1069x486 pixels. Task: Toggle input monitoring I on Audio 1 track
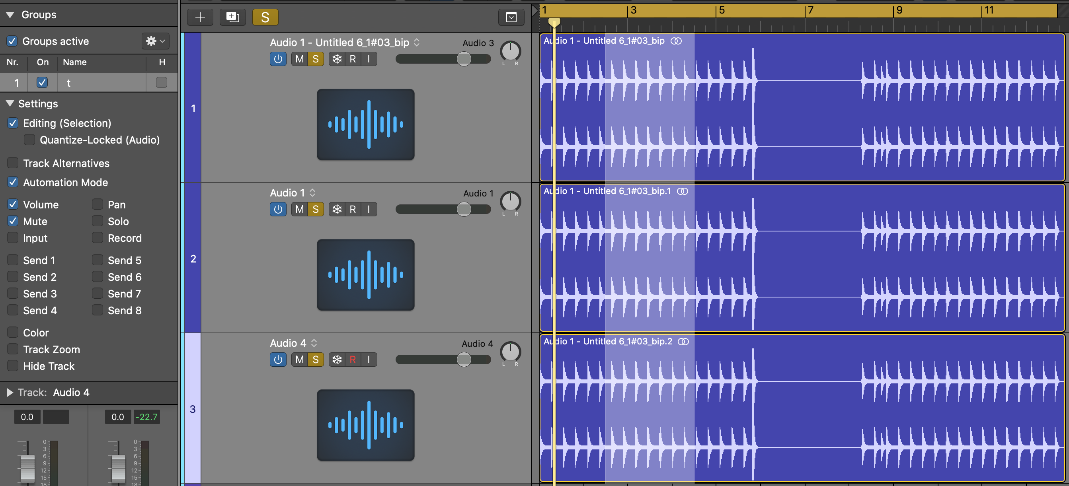pyautogui.click(x=369, y=210)
